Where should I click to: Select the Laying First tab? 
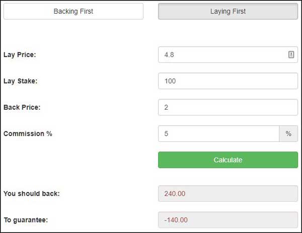coord(228,11)
